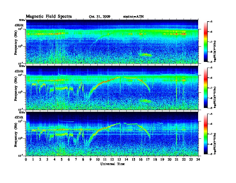Select the date text "Oct. 31, 2009"
This screenshot has width=236, height=183.
coord(100,17)
